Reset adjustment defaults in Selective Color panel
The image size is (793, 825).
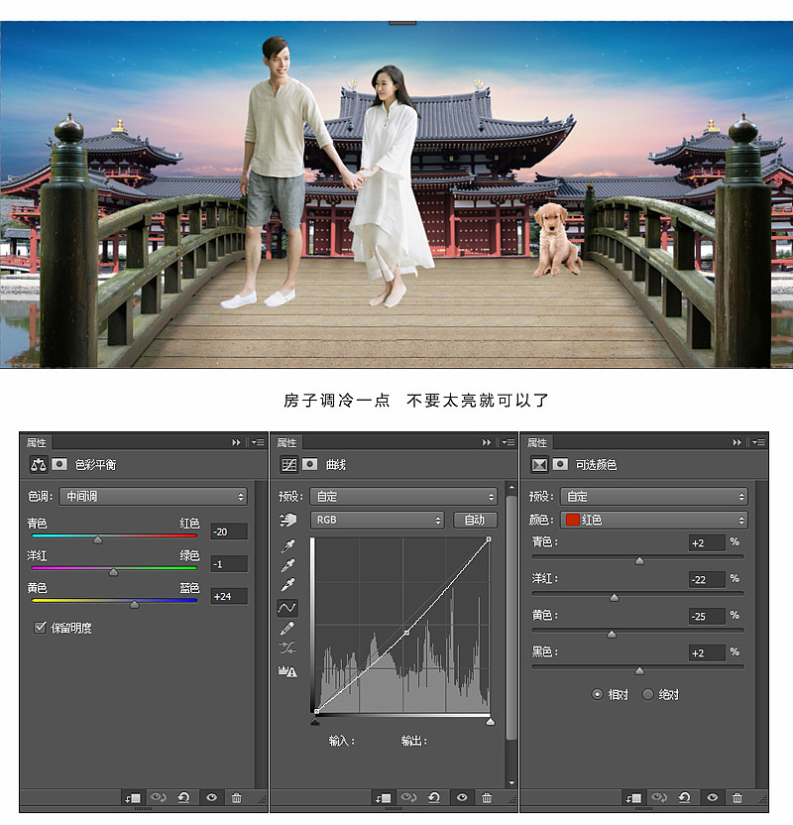point(684,797)
